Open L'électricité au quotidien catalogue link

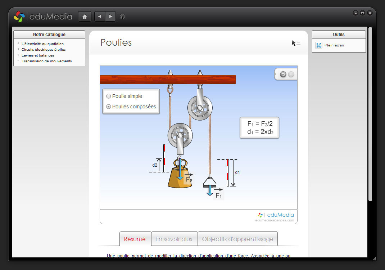[42, 44]
